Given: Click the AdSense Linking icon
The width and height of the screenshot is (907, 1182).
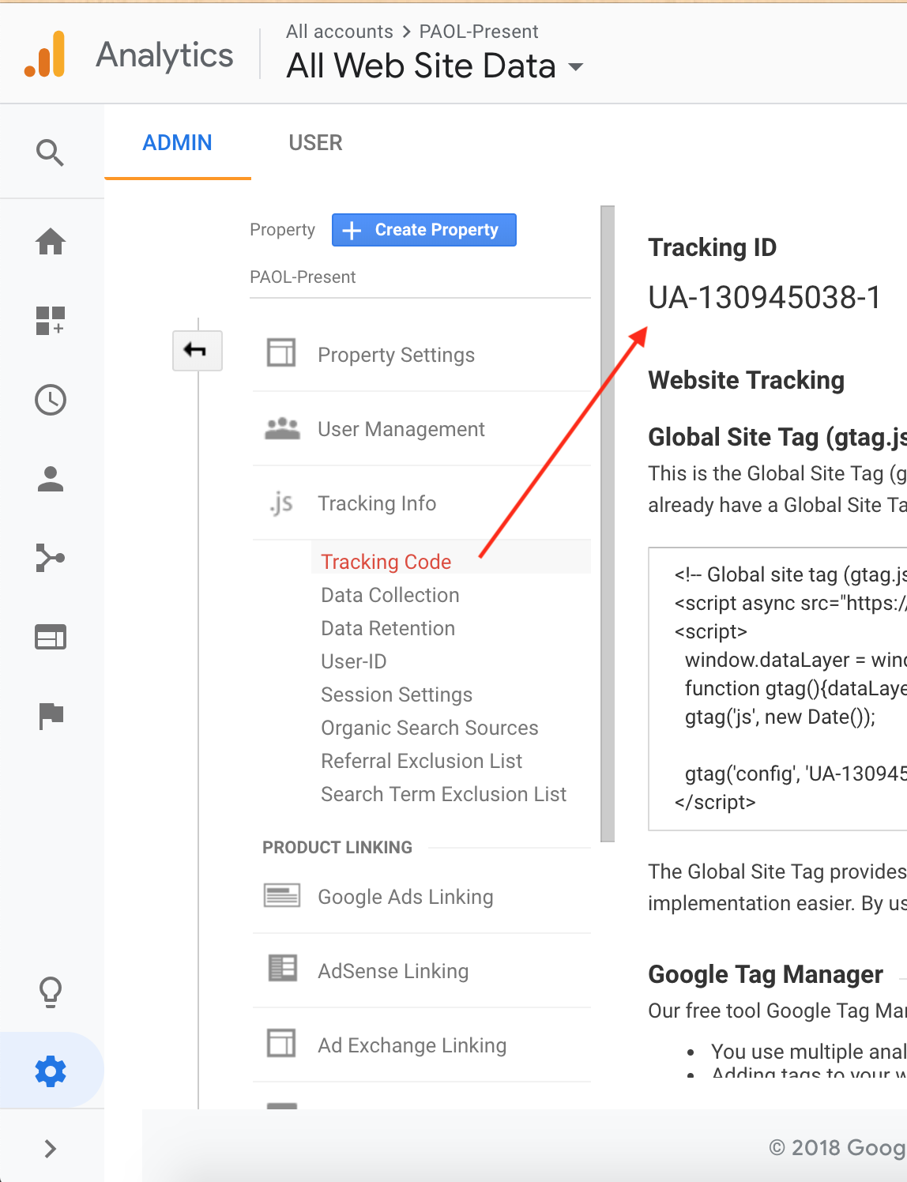Looking at the screenshot, I should 282,968.
